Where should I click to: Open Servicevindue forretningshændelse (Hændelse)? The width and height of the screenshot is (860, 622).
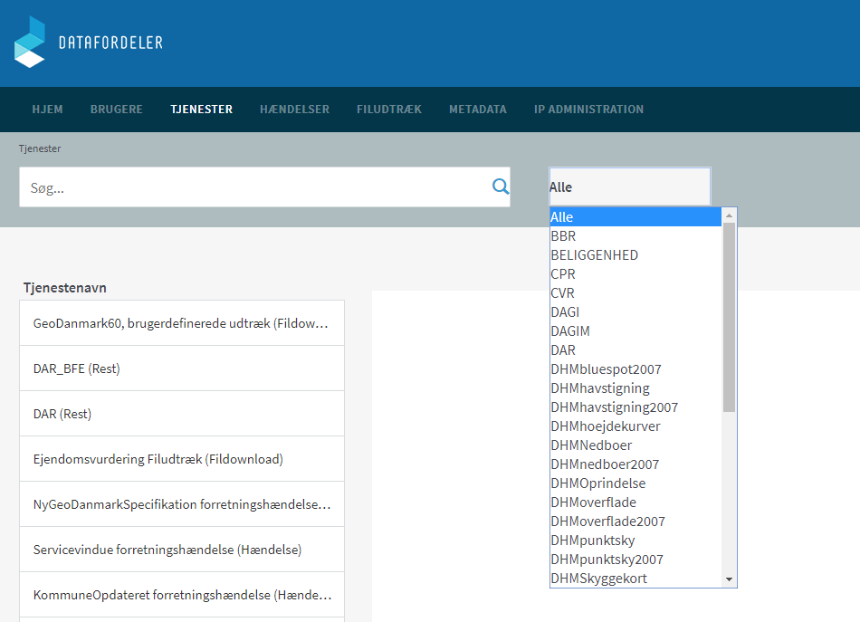coord(182,550)
